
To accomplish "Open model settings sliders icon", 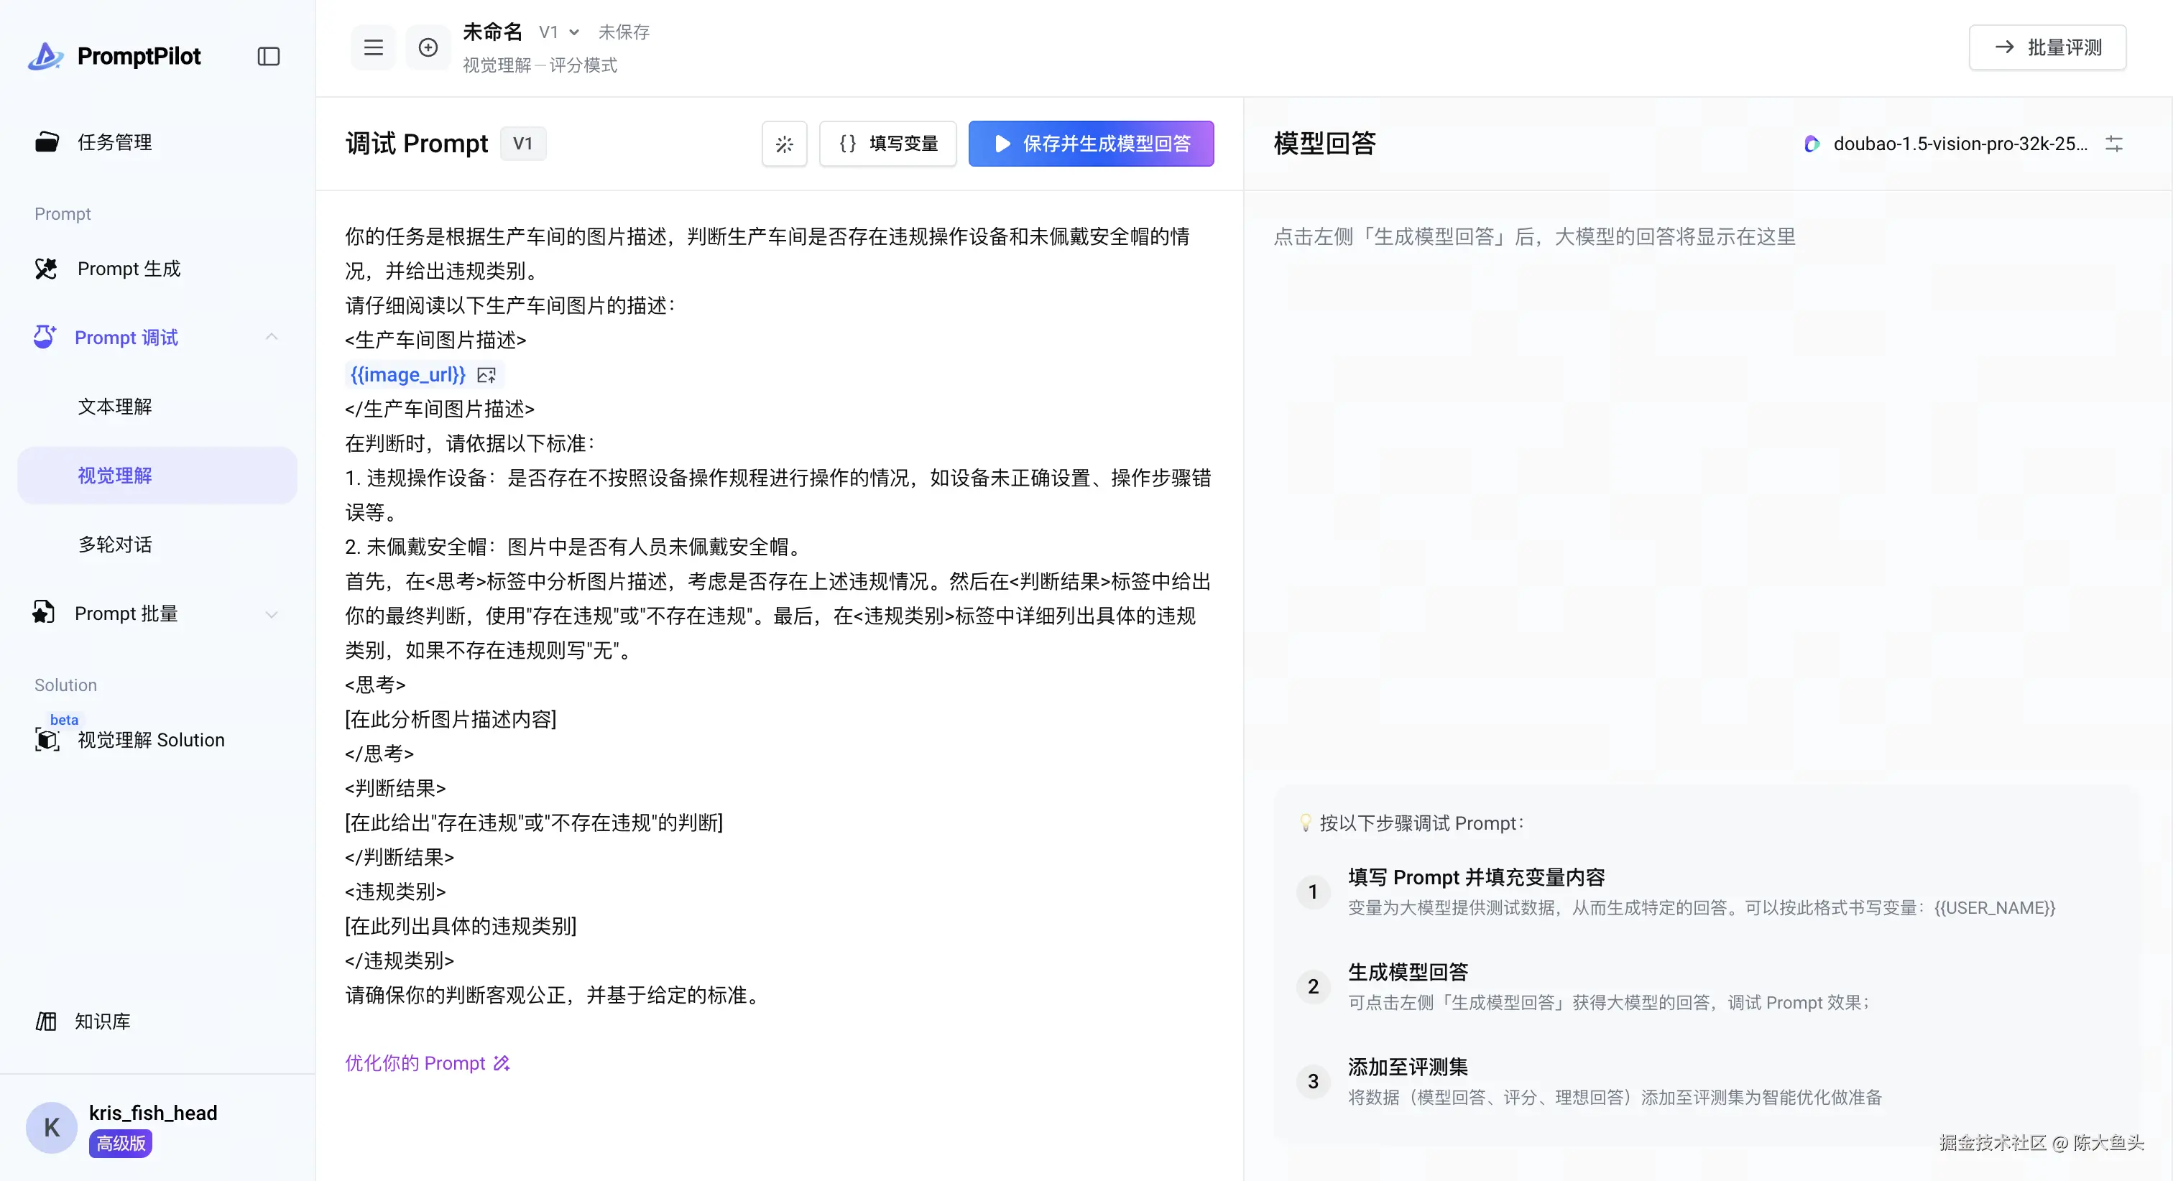I will click(2113, 144).
